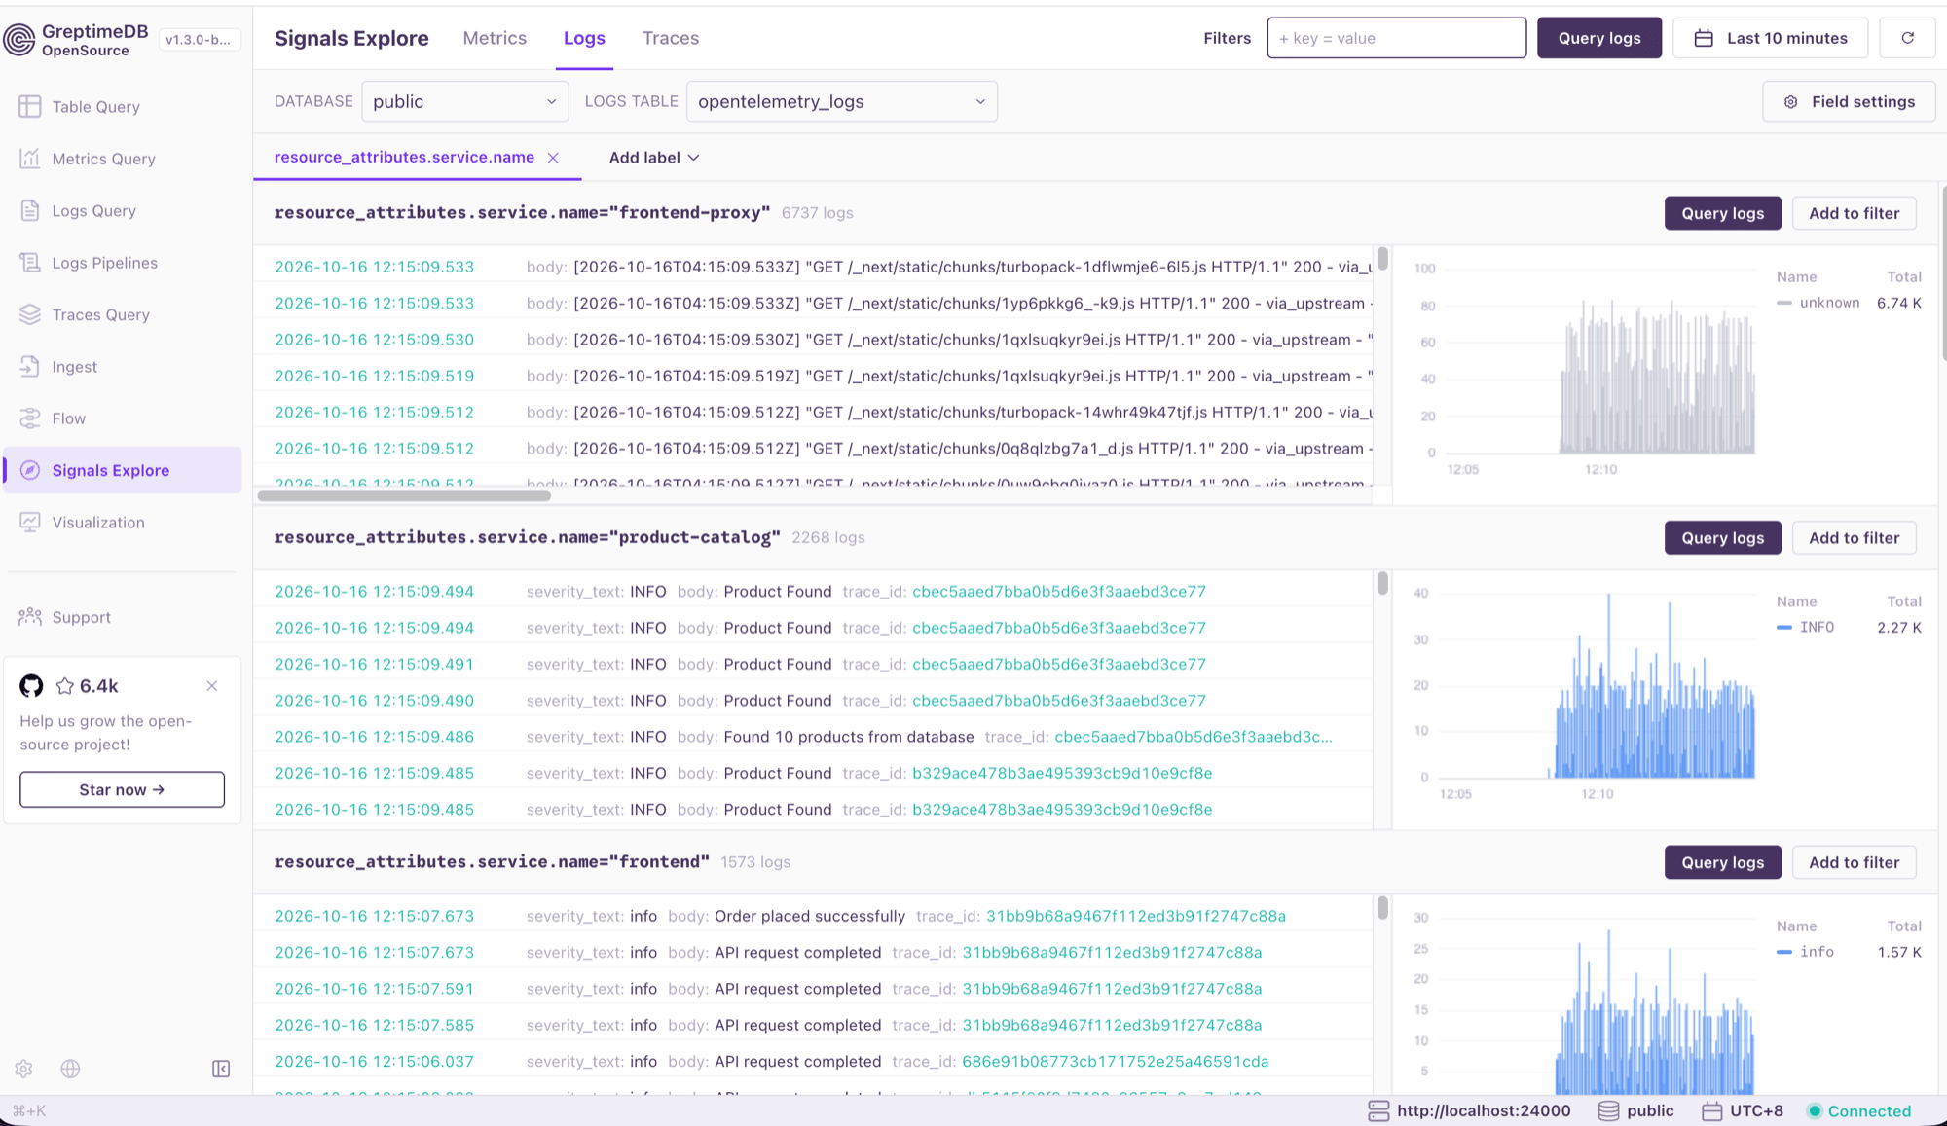Open the Field settings button
Viewport: 1947px width, 1126px height.
coord(1849,101)
